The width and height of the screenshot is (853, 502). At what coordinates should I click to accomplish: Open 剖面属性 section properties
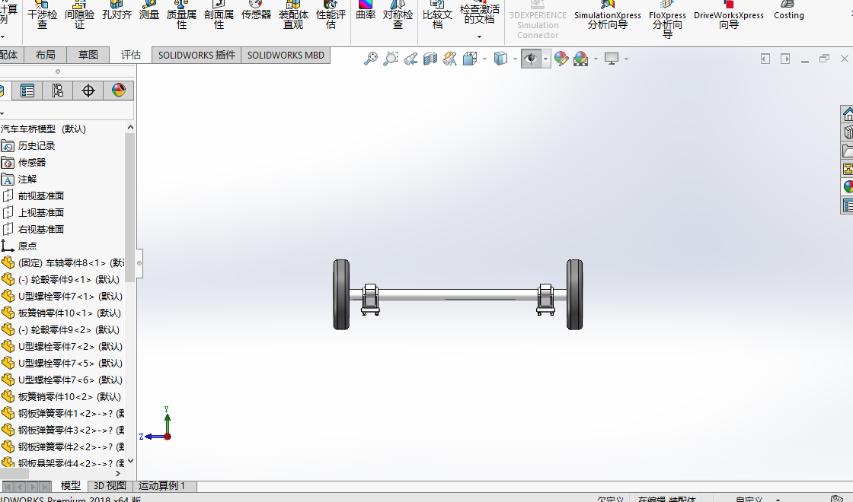coord(219,15)
